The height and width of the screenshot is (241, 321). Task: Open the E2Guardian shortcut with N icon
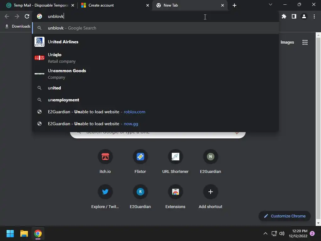[210, 162]
